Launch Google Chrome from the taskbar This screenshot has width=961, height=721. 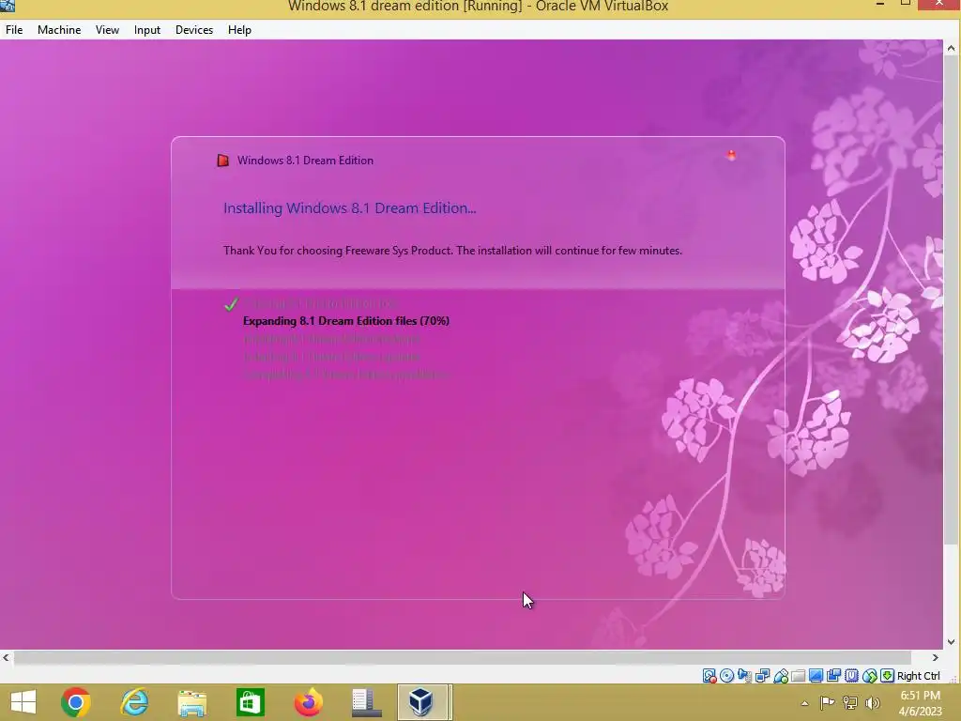[x=76, y=702]
